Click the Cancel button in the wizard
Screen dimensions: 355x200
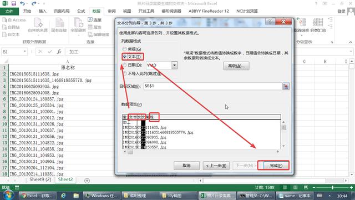click(186, 166)
